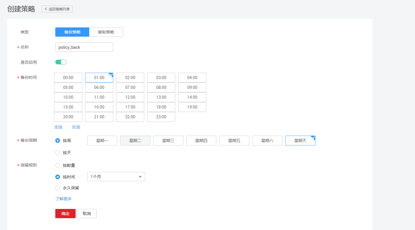Select 星期四 as backup day

201,141
